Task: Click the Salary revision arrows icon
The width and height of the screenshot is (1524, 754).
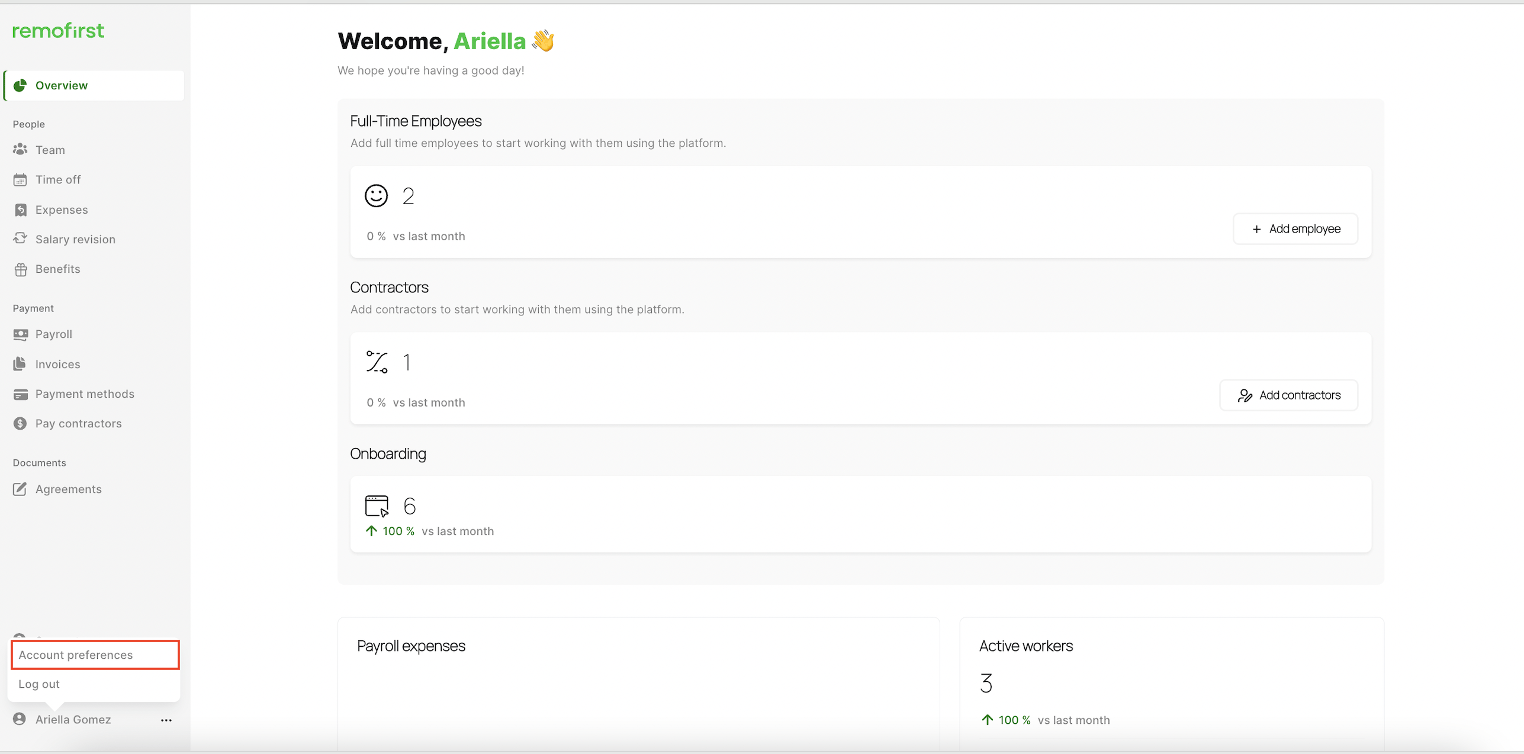Action: [20, 239]
